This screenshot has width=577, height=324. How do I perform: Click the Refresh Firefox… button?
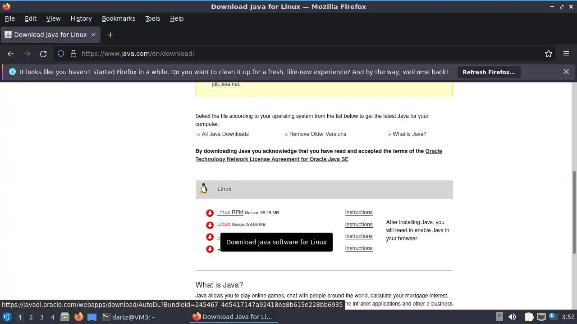coord(489,72)
